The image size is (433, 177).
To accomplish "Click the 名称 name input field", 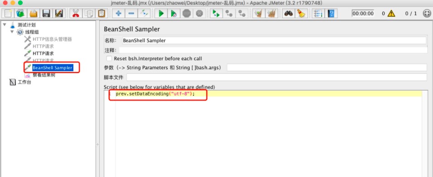I will click(274, 41).
